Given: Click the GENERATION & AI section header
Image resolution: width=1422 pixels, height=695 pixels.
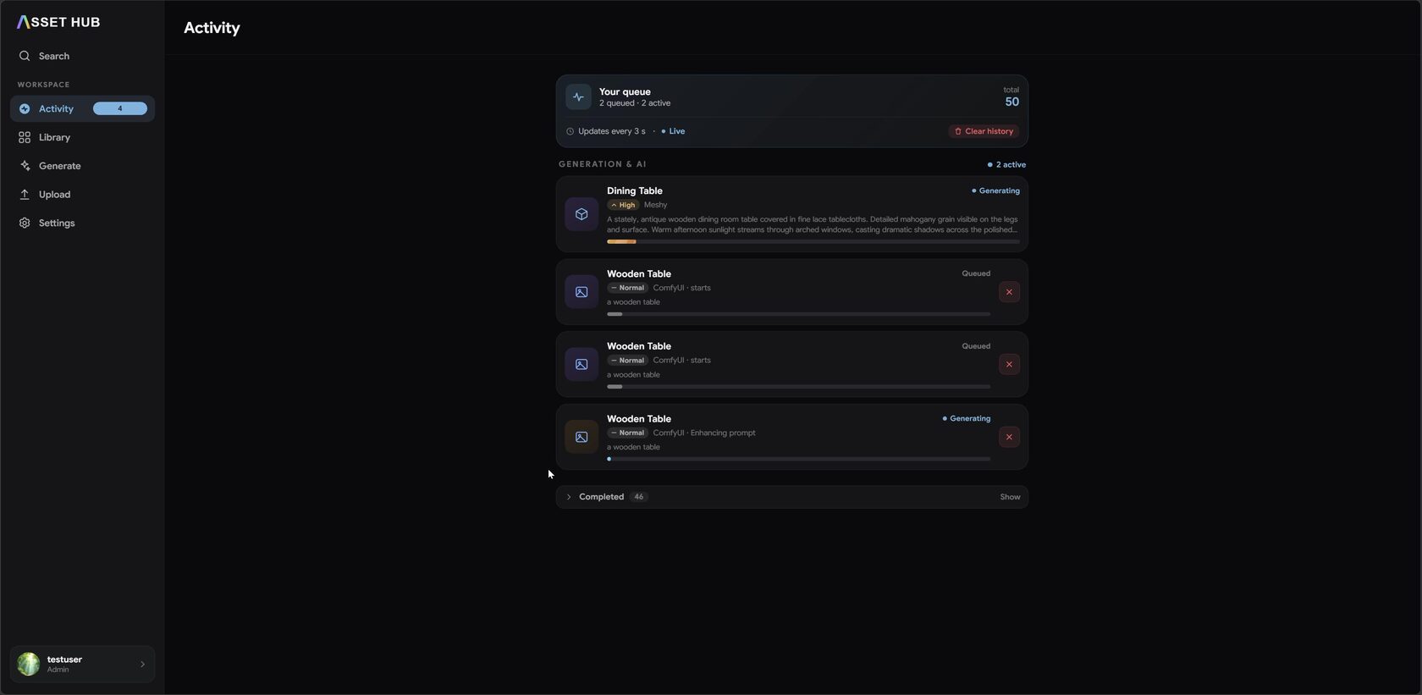Looking at the screenshot, I should 602,164.
